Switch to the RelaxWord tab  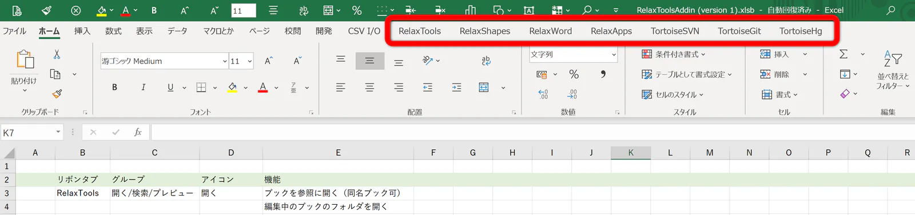point(550,31)
